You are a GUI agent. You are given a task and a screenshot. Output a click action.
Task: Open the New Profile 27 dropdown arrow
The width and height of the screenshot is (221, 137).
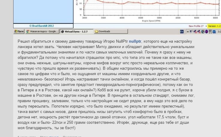[x=206, y=26]
